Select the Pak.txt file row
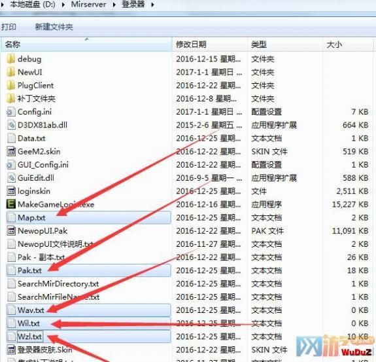376x362 pixels. [x=89, y=270]
